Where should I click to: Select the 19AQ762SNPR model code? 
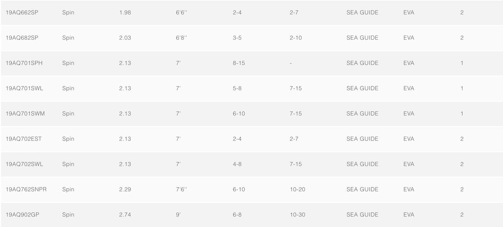pyautogui.click(x=26, y=189)
